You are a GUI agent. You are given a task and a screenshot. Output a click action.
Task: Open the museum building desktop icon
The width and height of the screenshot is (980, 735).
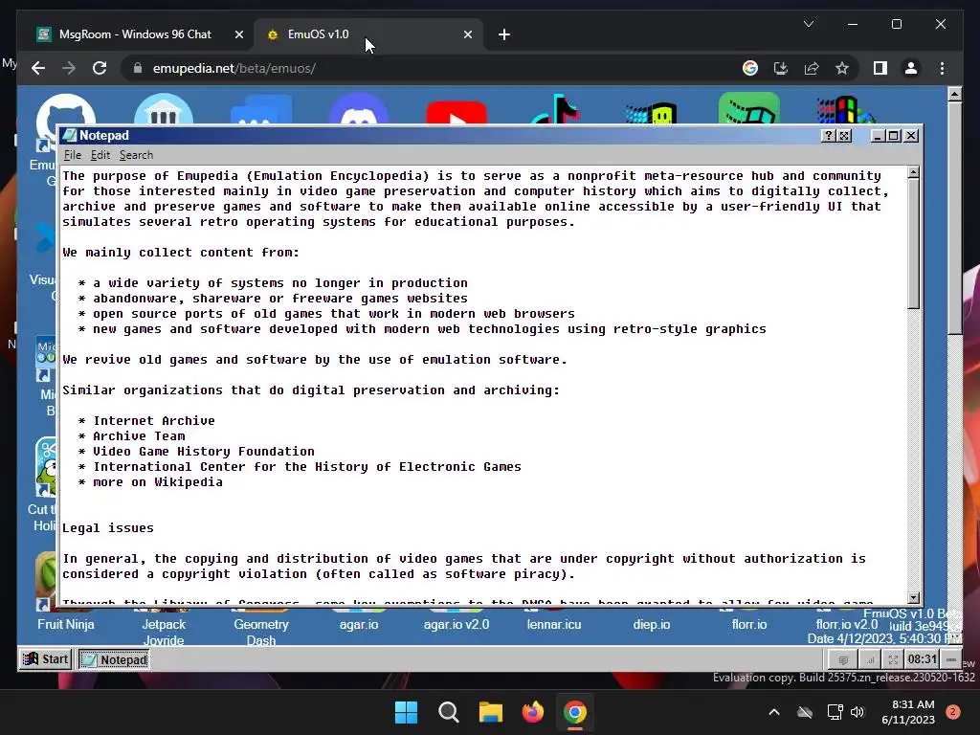tap(163, 110)
